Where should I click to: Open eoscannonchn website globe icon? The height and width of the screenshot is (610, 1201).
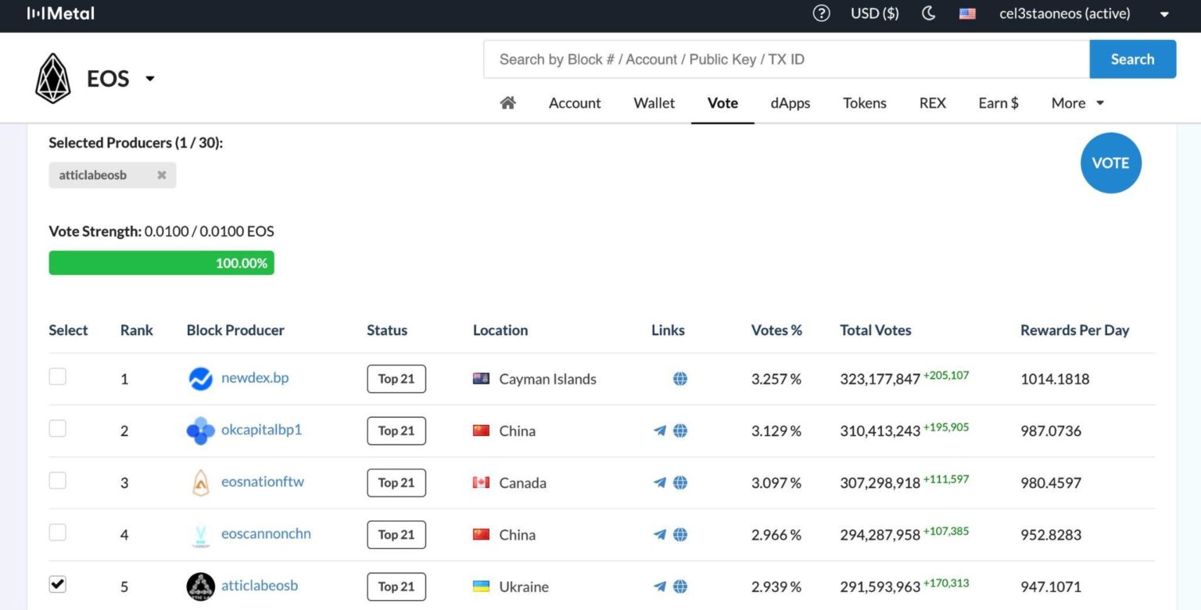pyautogui.click(x=680, y=534)
